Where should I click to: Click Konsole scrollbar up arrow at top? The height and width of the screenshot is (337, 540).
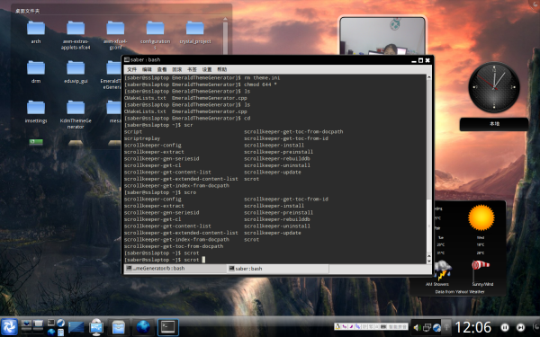(x=428, y=77)
